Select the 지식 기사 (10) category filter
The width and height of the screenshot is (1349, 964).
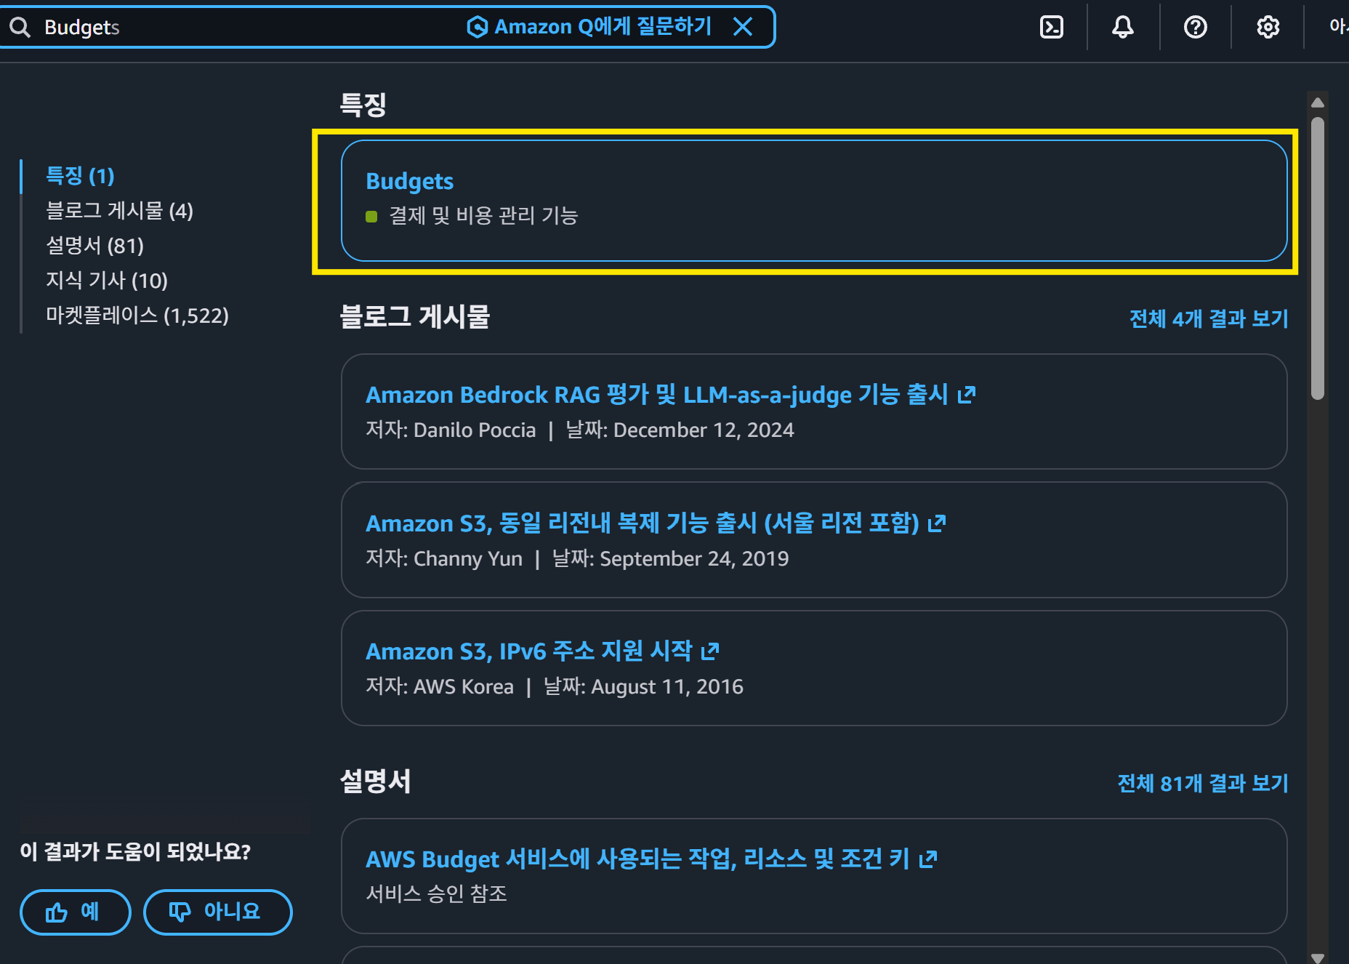coord(107,281)
